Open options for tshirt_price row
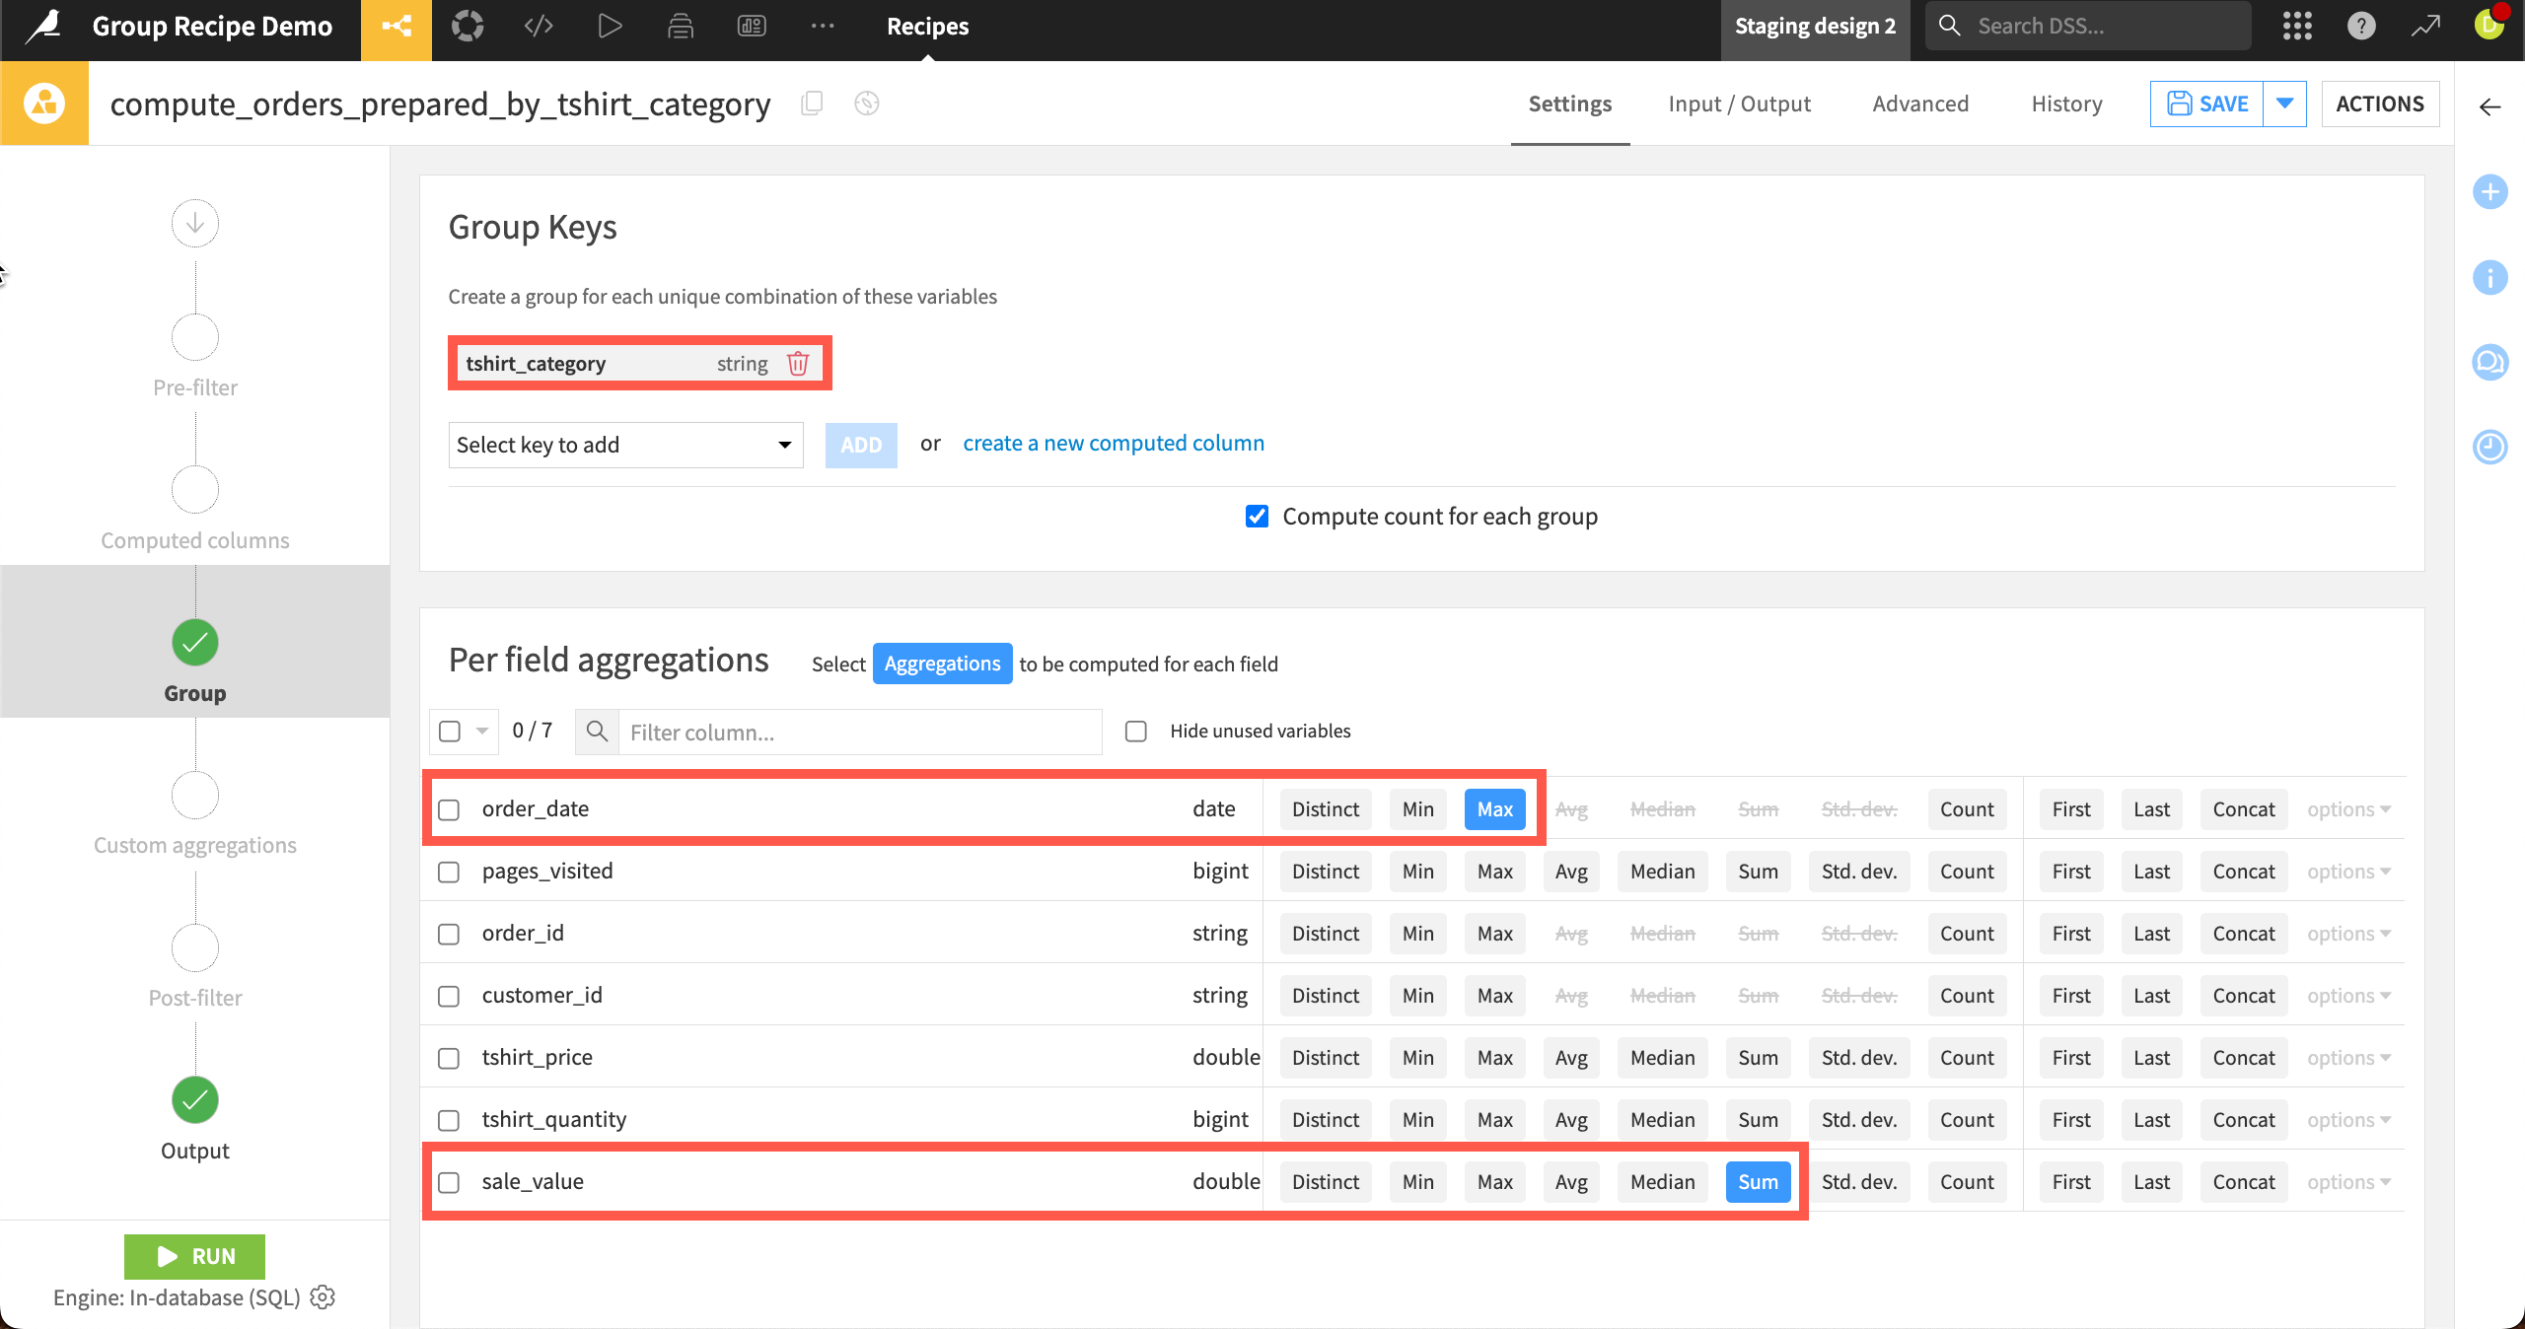This screenshot has height=1329, width=2525. (x=2348, y=1058)
